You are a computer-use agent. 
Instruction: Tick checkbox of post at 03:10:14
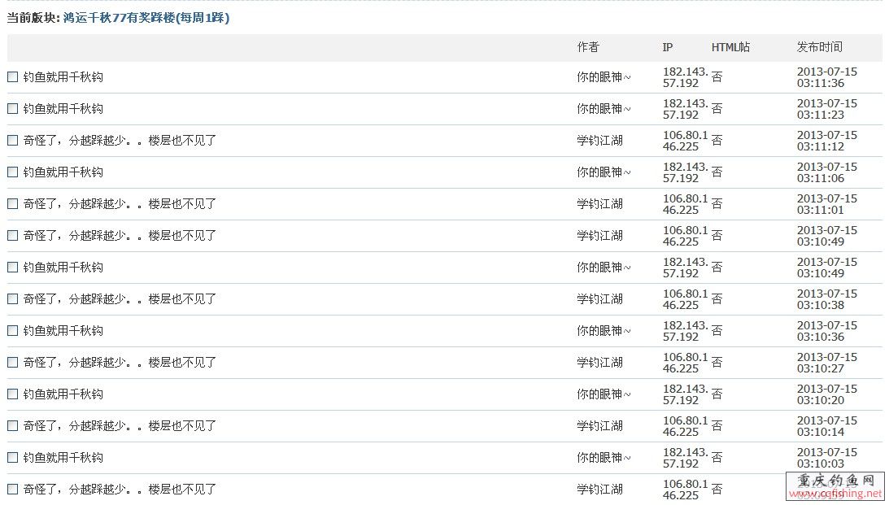[x=12, y=425]
